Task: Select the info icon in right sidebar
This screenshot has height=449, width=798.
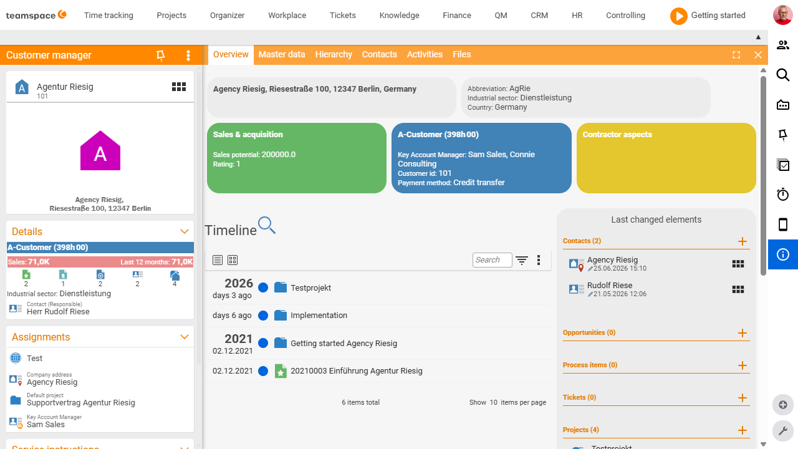Action: [783, 254]
